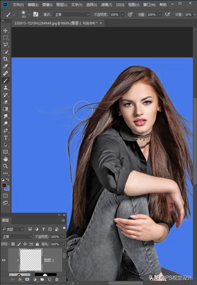Screen dimensions: 197x285
Task: Toggle the layer filter on/off switch
Action: click(x=64, y=228)
